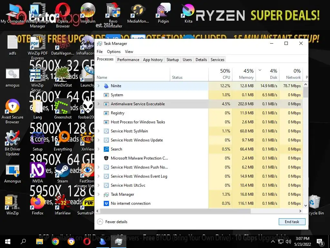The height and width of the screenshot is (248, 330).
Task: Open WinZip PDF Express shortcut
Action: [37, 48]
